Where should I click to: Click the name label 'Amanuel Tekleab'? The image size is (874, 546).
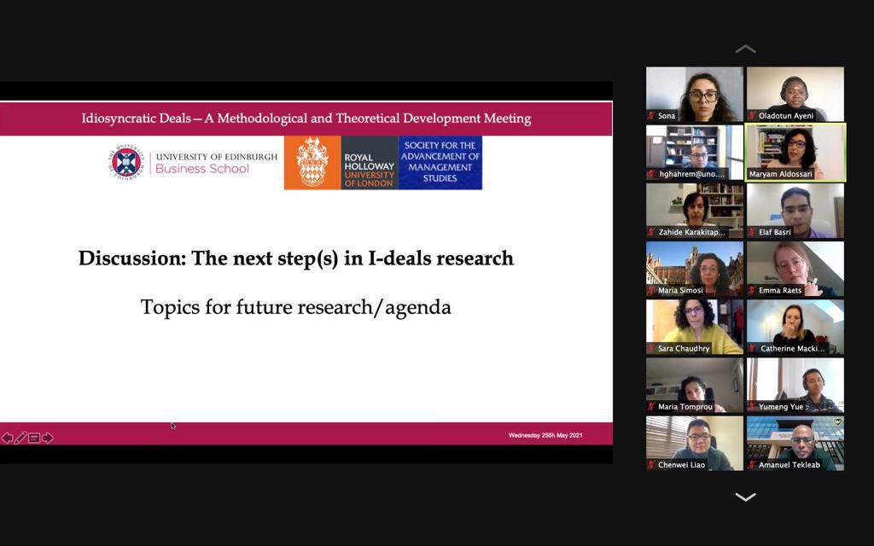tap(790, 465)
